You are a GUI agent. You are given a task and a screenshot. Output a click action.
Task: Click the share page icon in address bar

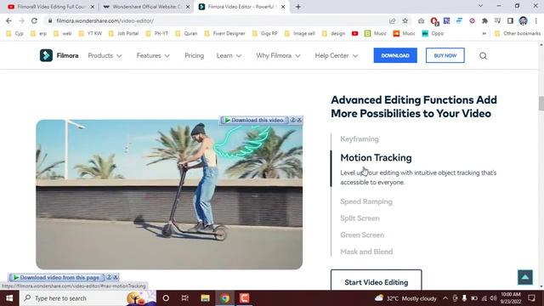(x=393, y=20)
